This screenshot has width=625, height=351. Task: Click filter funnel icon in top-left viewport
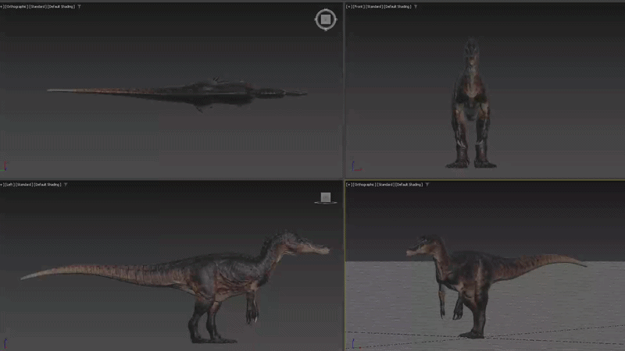[79, 6]
